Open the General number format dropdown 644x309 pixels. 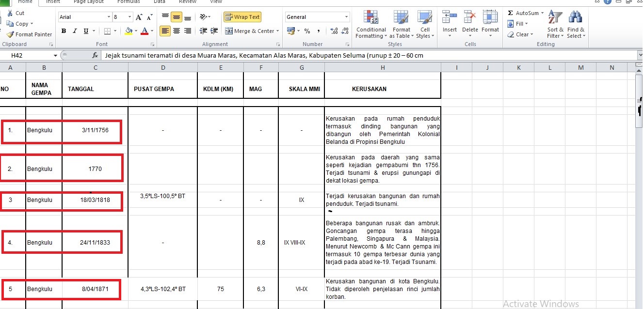click(346, 17)
